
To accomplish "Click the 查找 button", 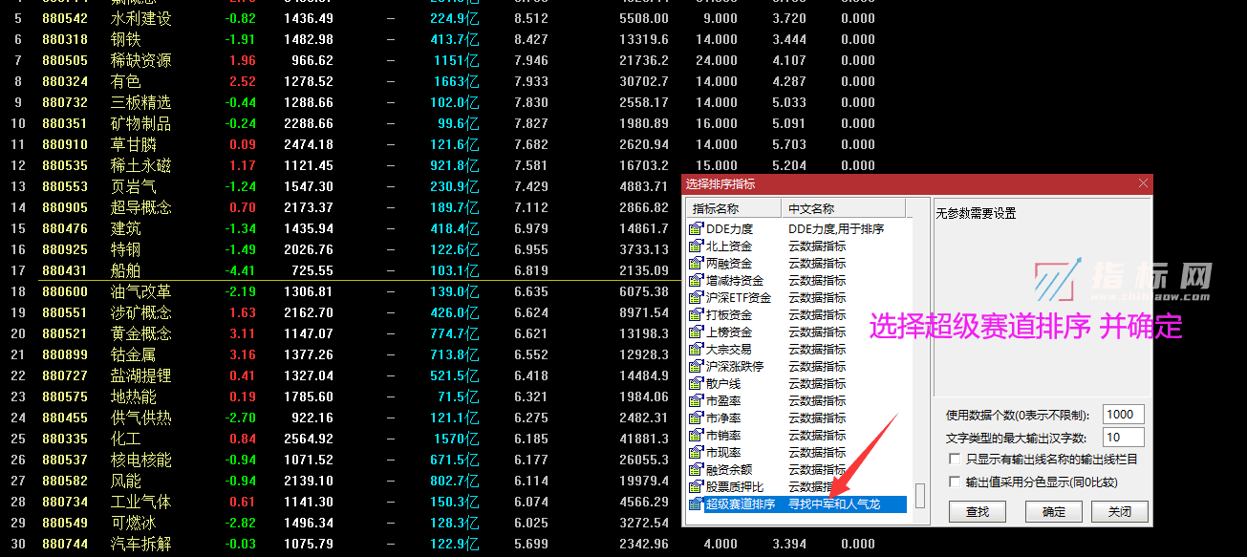I will (978, 512).
